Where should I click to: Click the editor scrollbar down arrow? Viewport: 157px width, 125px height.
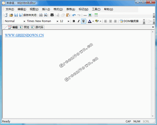pos(153,116)
